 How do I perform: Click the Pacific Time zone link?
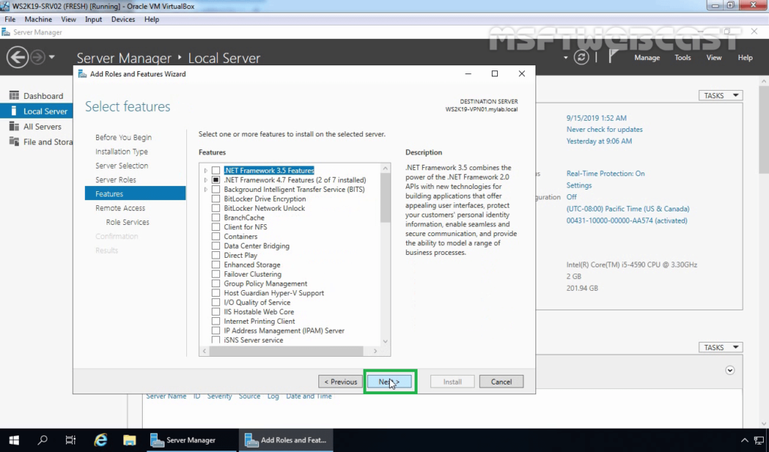coord(628,208)
